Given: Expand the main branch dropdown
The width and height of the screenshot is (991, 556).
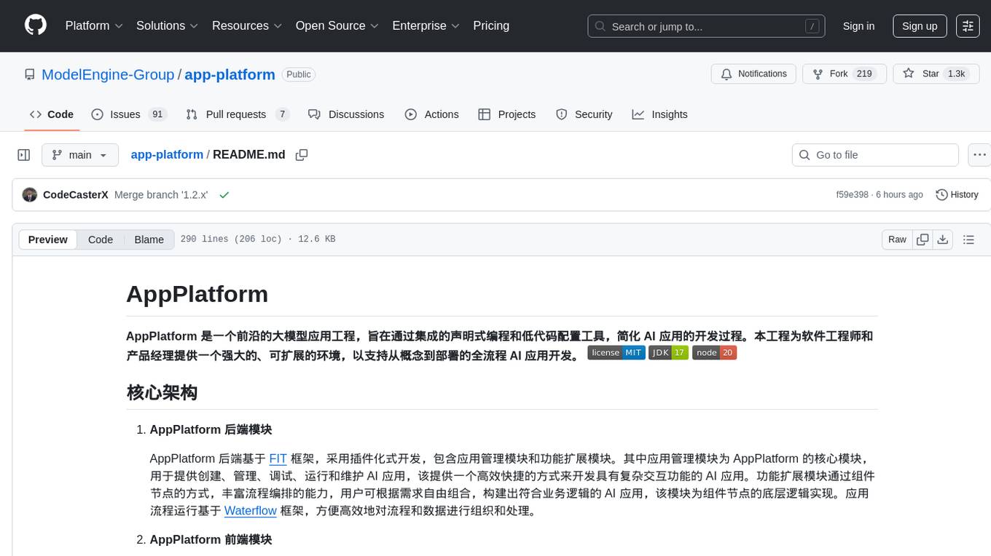Looking at the screenshot, I should pyautogui.click(x=80, y=155).
